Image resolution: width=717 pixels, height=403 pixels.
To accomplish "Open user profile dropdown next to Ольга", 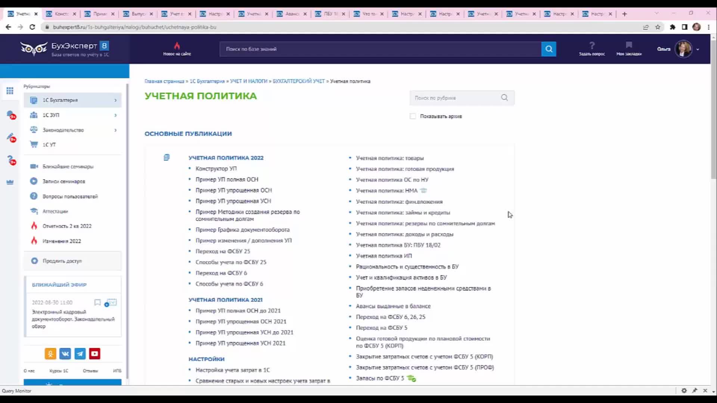I will click(698, 49).
